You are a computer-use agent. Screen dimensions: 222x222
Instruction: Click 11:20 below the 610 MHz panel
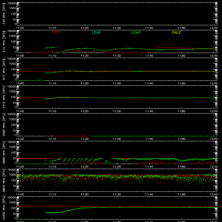tap(85, 84)
